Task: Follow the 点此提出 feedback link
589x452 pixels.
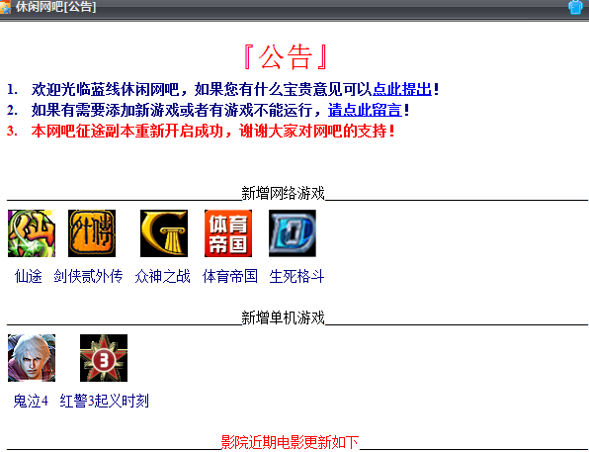Action: tap(402, 89)
